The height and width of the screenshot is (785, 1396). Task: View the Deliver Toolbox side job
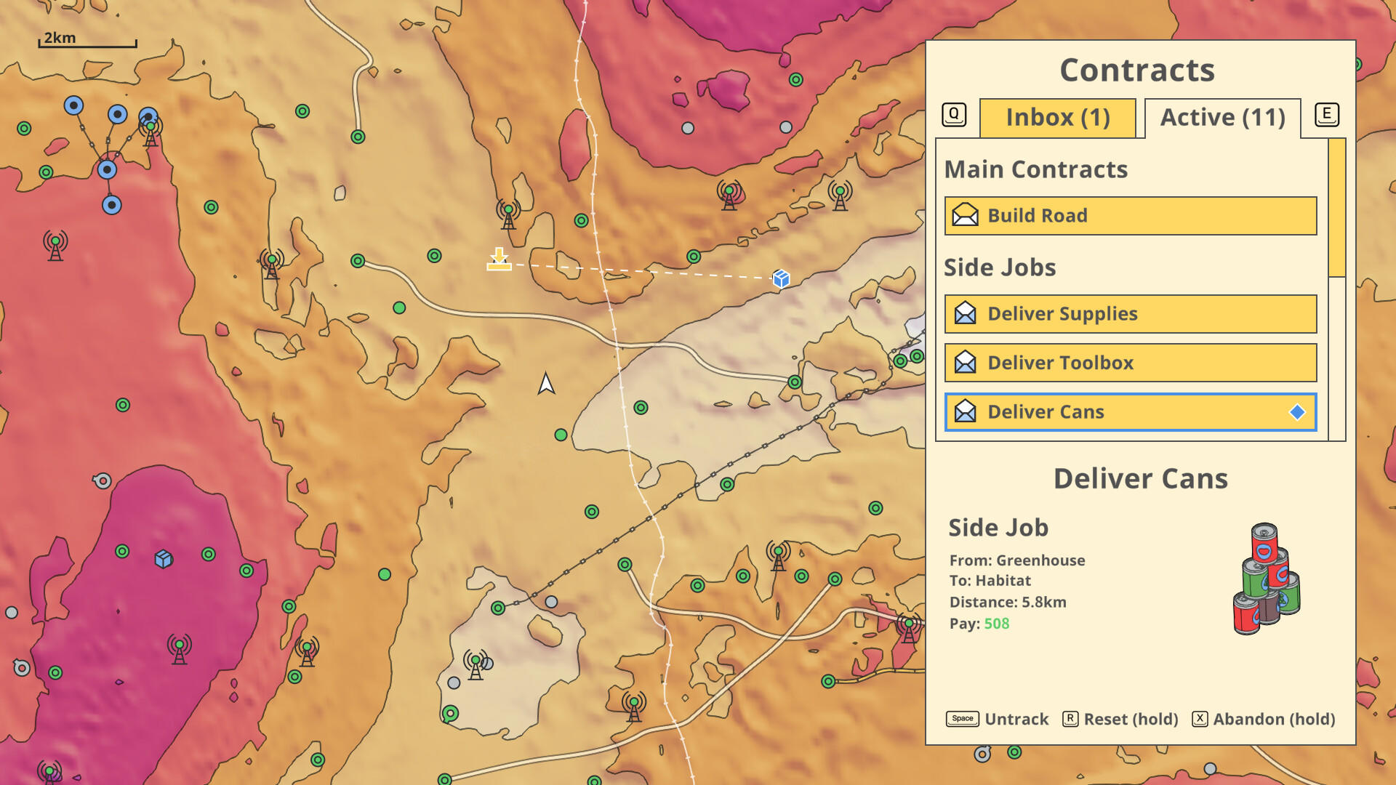pyautogui.click(x=1129, y=363)
